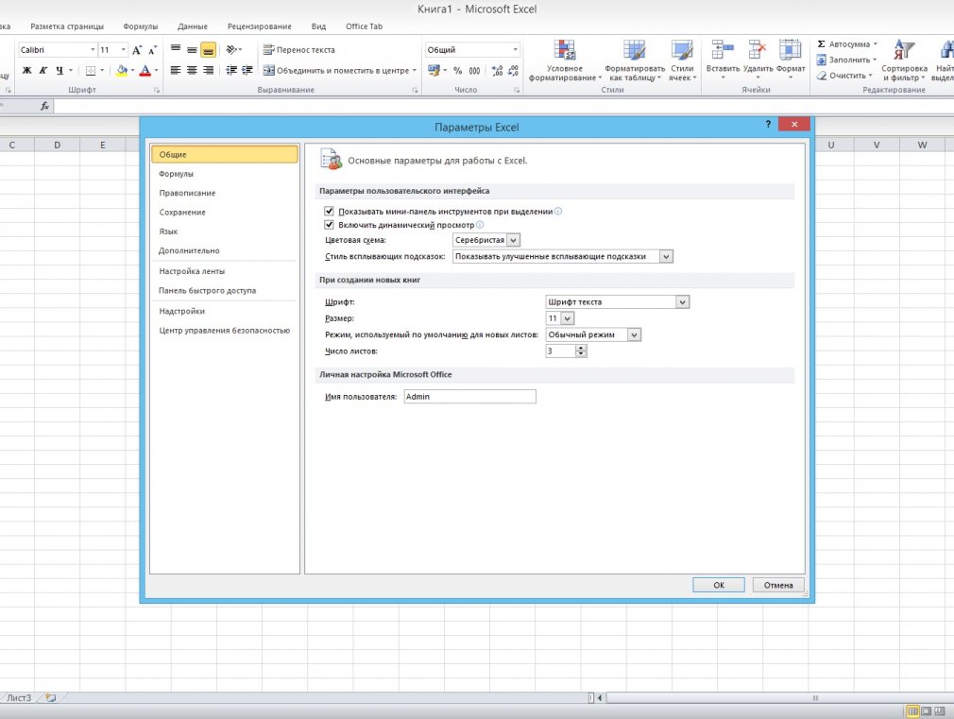Click the fx insert function button
The width and height of the screenshot is (954, 719).
44,106
